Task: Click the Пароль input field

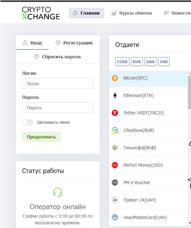Action: tap(58, 108)
